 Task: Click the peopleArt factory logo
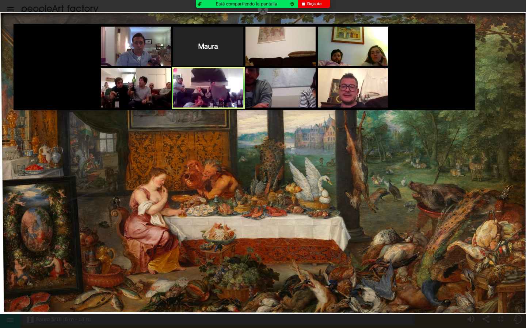click(x=60, y=8)
